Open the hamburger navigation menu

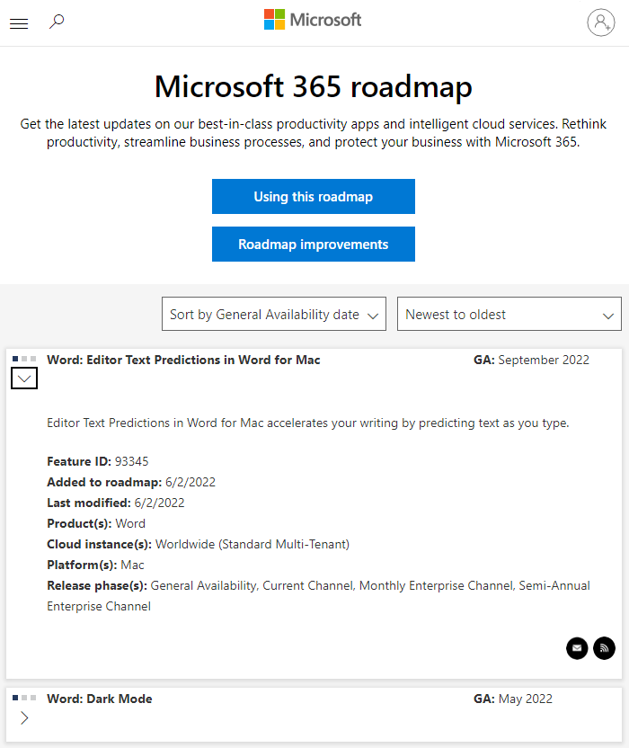[x=19, y=23]
